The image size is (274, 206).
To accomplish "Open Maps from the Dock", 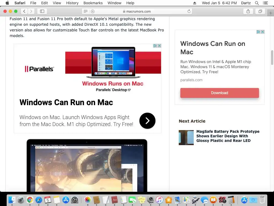I will coord(187,200).
